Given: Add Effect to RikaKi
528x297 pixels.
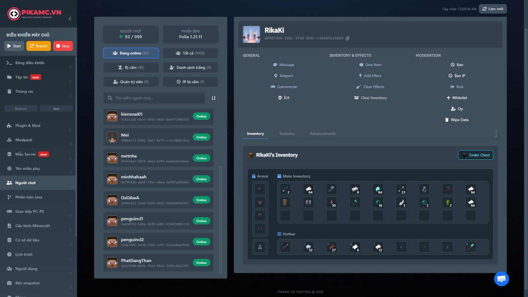Looking at the screenshot, I should [370, 76].
